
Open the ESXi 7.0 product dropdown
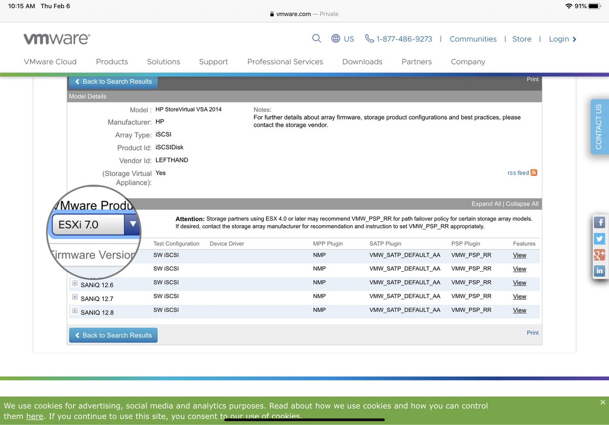(x=95, y=224)
